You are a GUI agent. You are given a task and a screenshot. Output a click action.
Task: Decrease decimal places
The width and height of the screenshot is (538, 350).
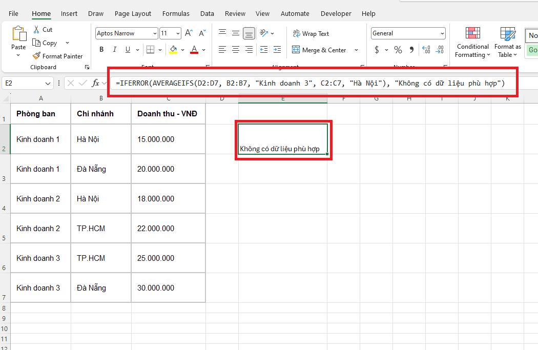(440, 50)
